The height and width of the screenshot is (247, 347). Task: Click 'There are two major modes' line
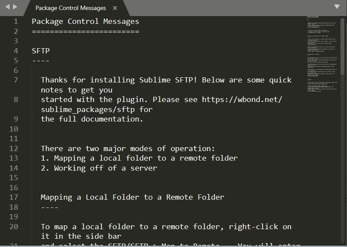point(128,148)
